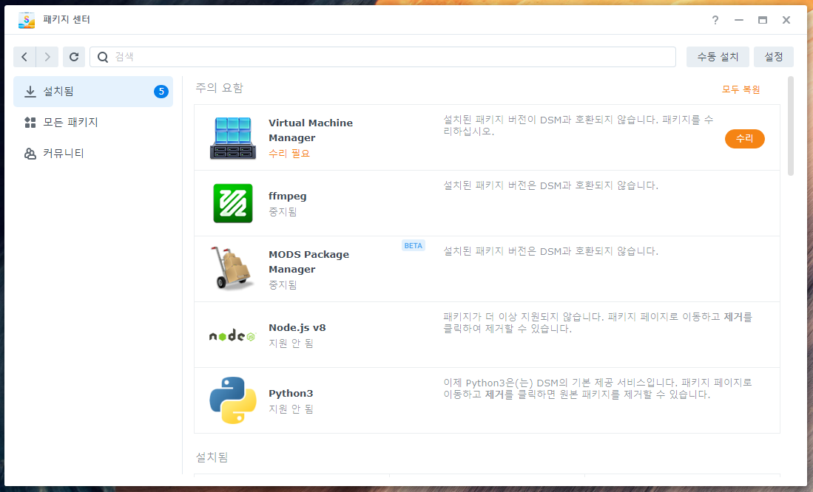Click the forward navigation arrow
813x492 pixels.
pyautogui.click(x=47, y=57)
